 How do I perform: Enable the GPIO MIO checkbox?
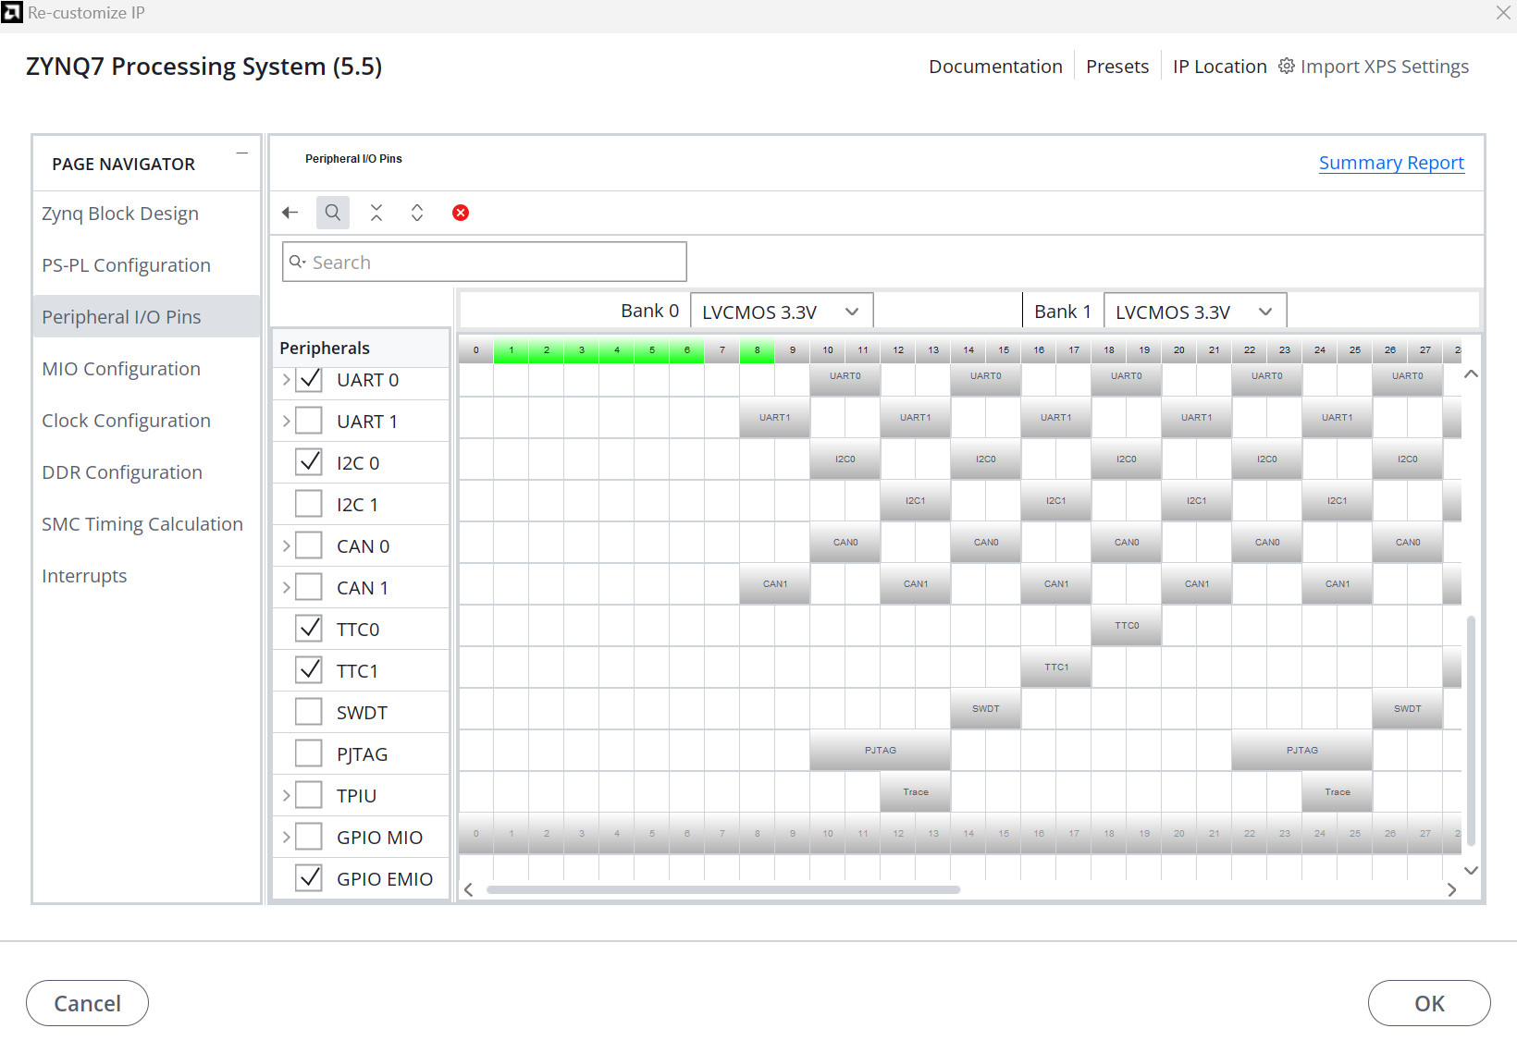click(309, 837)
